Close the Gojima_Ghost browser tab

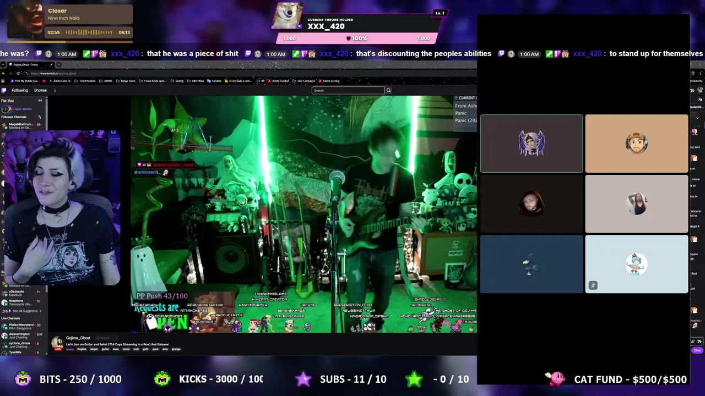(x=51, y=65)
